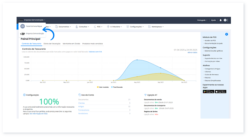The height and width of the screenshot is (137, 248).
Task: Click the August peak point on blue curve
Action: [137, 60]
